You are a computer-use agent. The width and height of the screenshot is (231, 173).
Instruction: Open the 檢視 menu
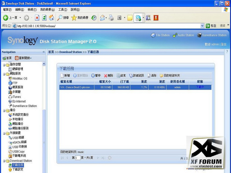(x=32, y=10)
